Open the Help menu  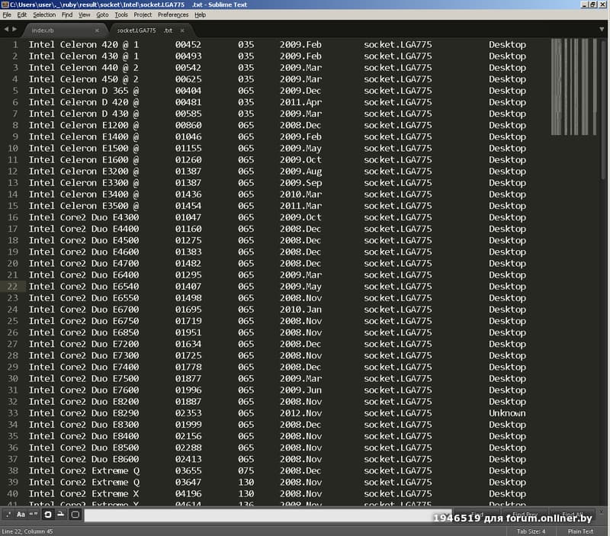pos(200,14)
